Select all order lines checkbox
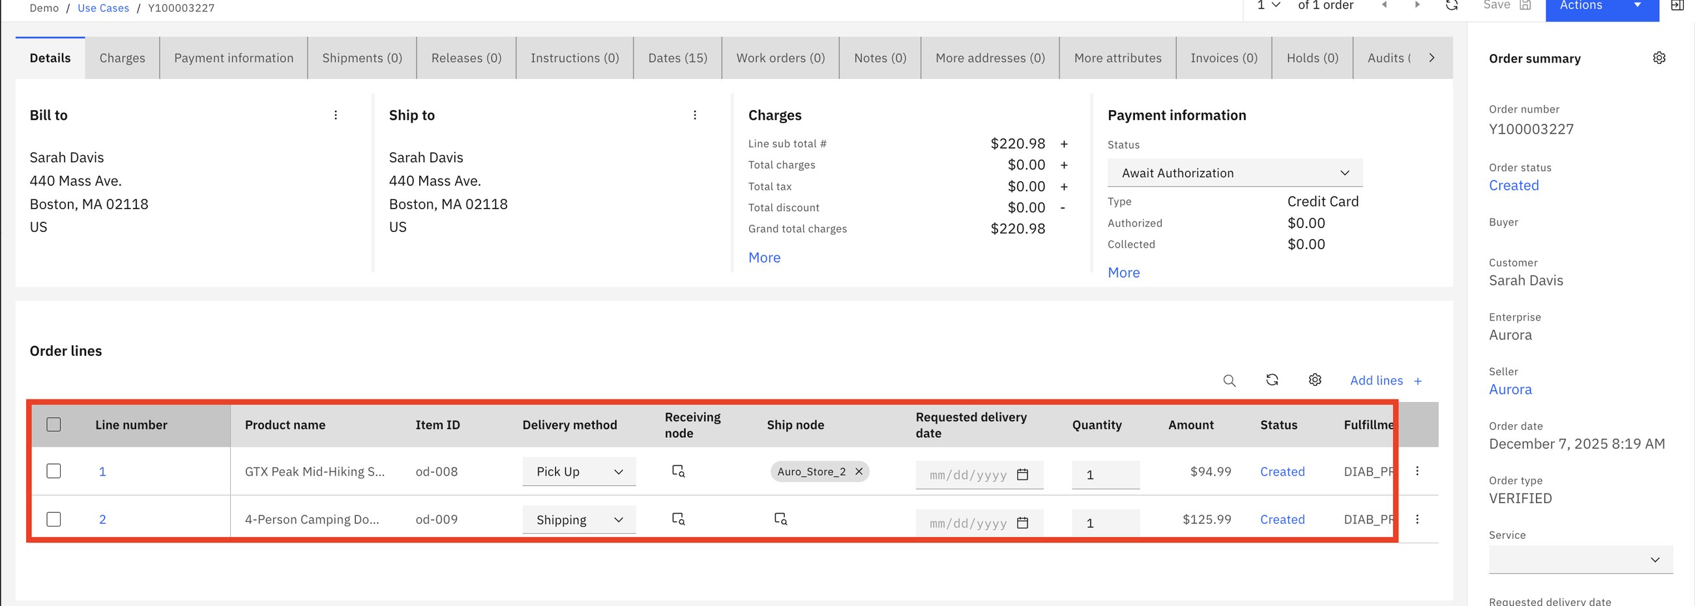Viewport: 1695px width, 606px height. [x=54, y=424]
